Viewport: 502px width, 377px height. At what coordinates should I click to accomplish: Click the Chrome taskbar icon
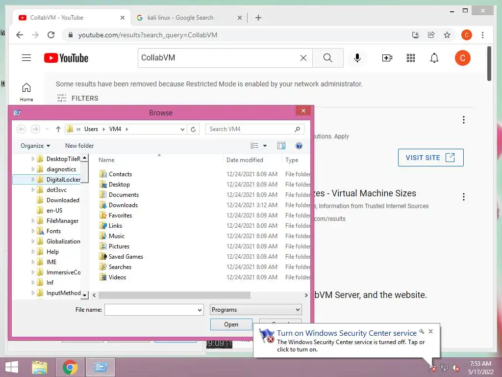pos(70,367)
